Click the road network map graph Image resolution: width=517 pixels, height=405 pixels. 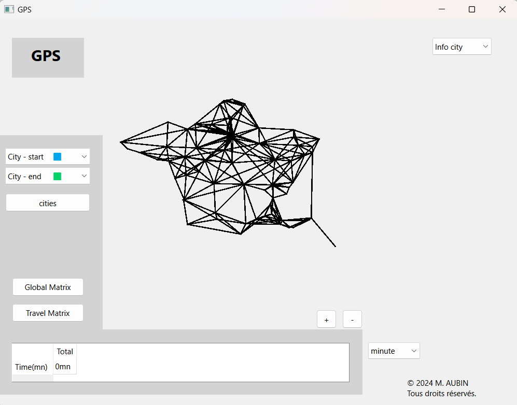(x=228, y=172)
